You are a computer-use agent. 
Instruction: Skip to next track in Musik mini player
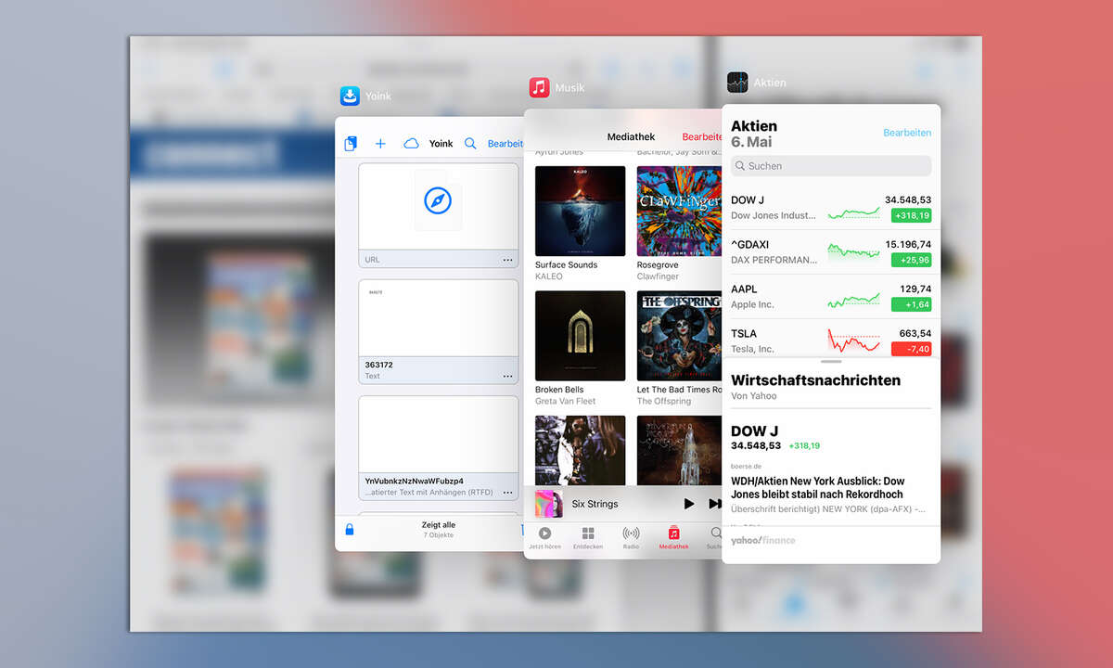pyautogui.click(x=715, y=504)
